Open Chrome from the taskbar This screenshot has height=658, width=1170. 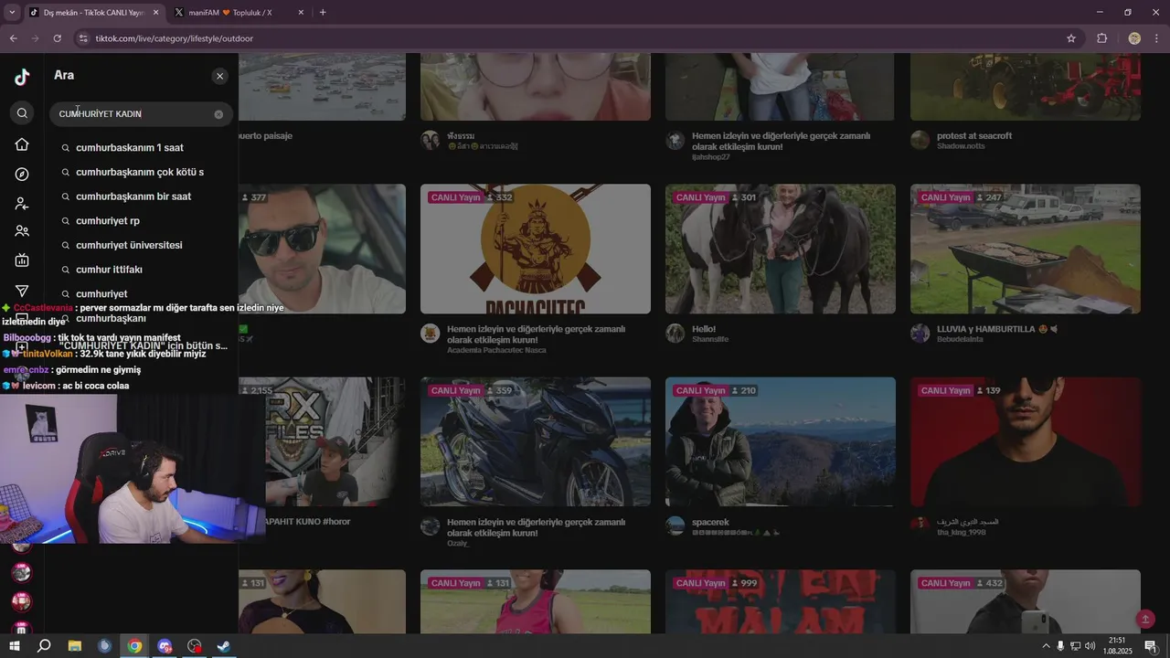[x=134, y=646]
